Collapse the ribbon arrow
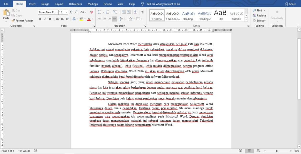 (298, 26)
